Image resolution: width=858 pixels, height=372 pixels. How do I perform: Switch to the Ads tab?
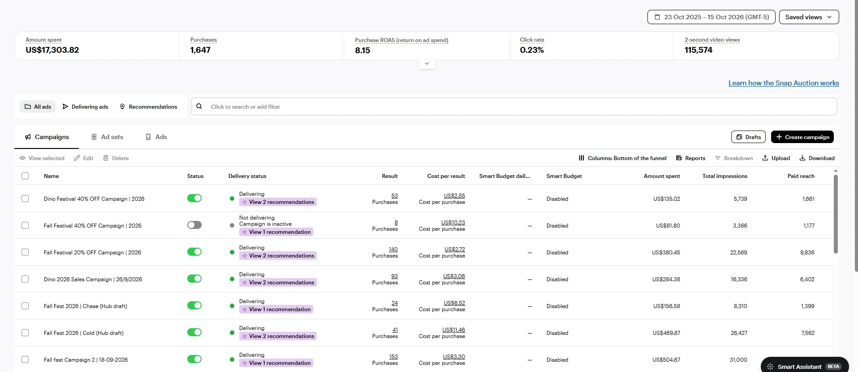(156, 137)
